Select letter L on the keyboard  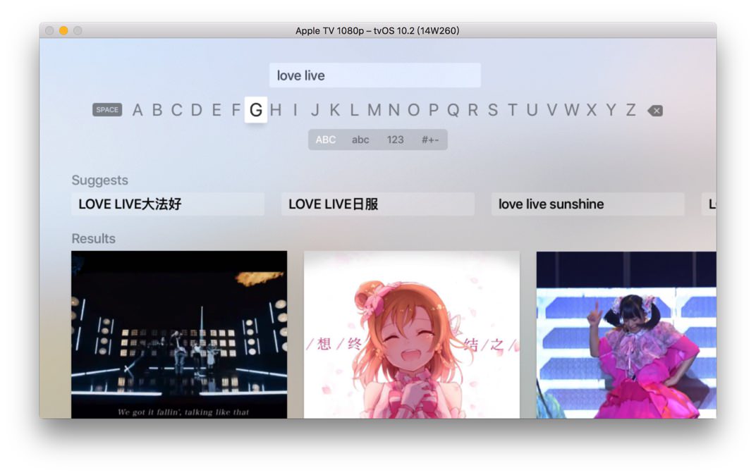354,111
